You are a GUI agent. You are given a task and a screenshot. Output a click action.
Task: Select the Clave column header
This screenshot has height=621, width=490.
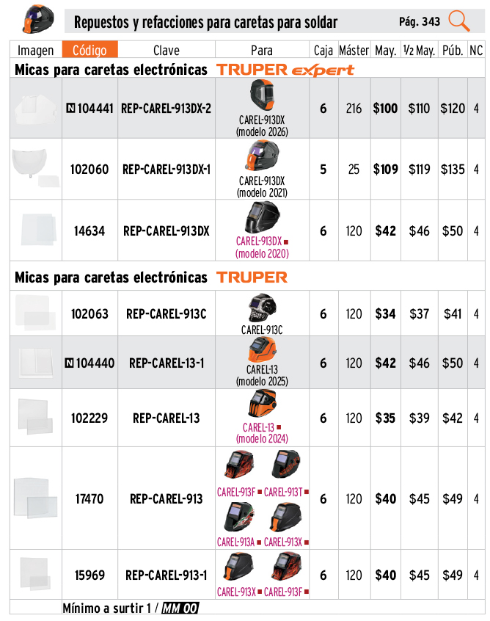(167, 51)
